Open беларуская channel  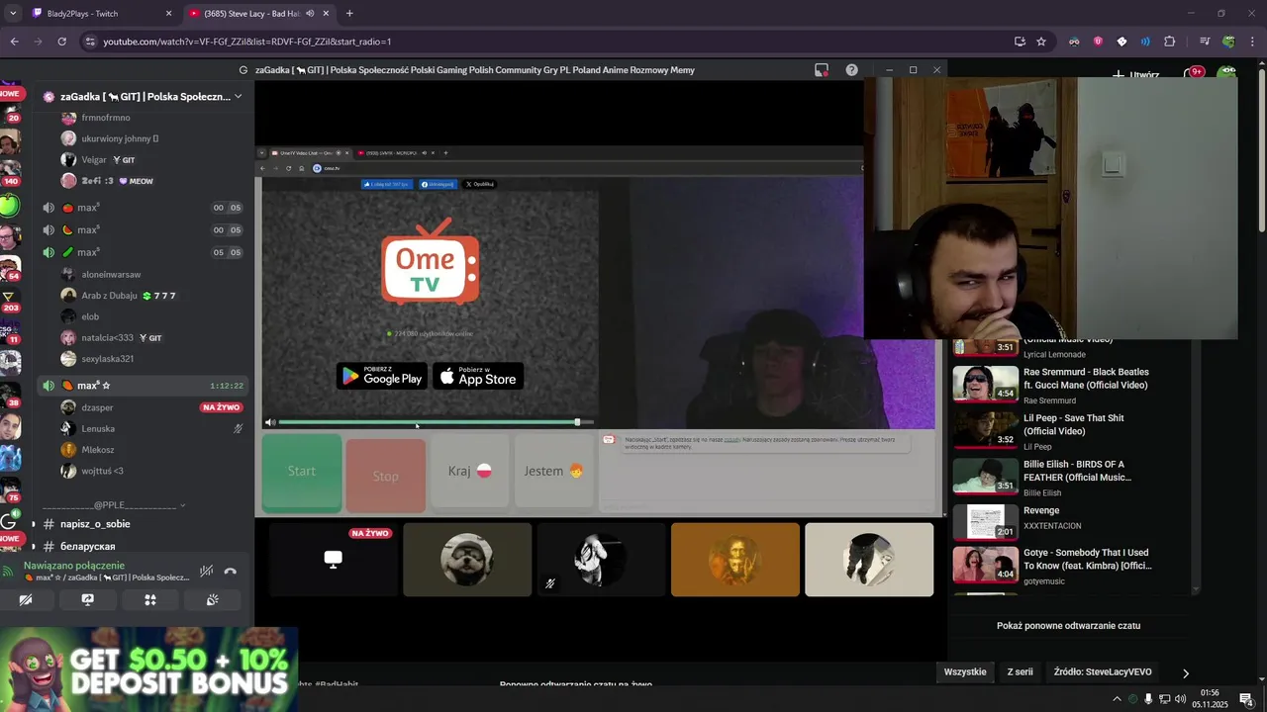pos(88,547)
